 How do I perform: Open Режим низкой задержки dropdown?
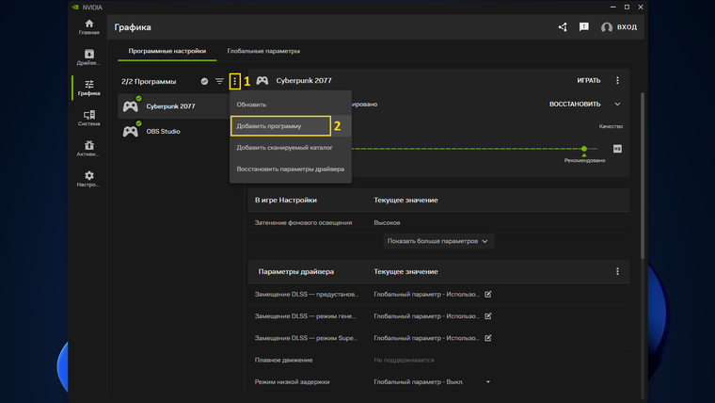[x=488, y=382]
